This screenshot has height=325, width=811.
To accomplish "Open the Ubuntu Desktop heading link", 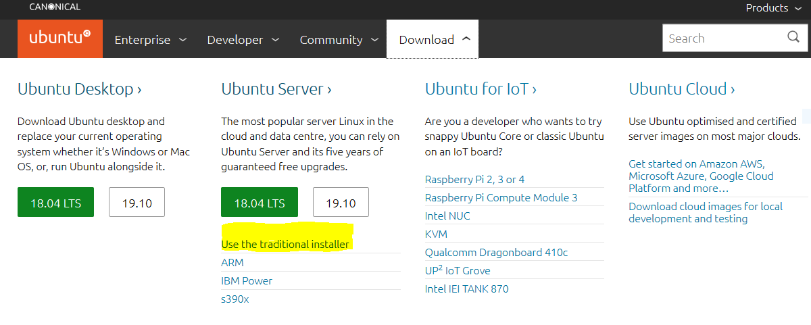I will (x=80, y=89).
